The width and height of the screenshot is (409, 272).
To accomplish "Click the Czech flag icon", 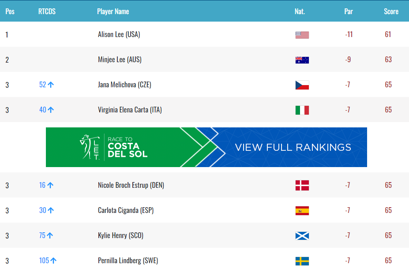I will [x=302, y=85].
